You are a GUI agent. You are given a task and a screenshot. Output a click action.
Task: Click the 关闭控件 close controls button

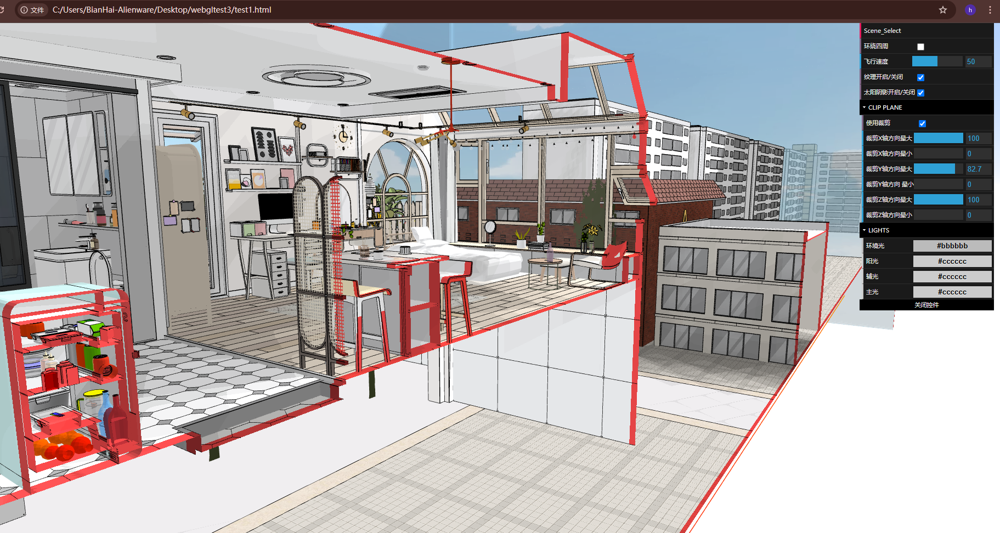point(926,305)
